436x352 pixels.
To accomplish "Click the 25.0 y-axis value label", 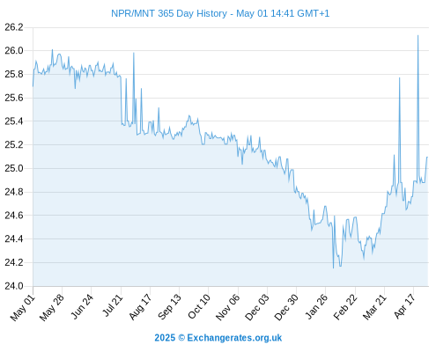I will 14,168.
